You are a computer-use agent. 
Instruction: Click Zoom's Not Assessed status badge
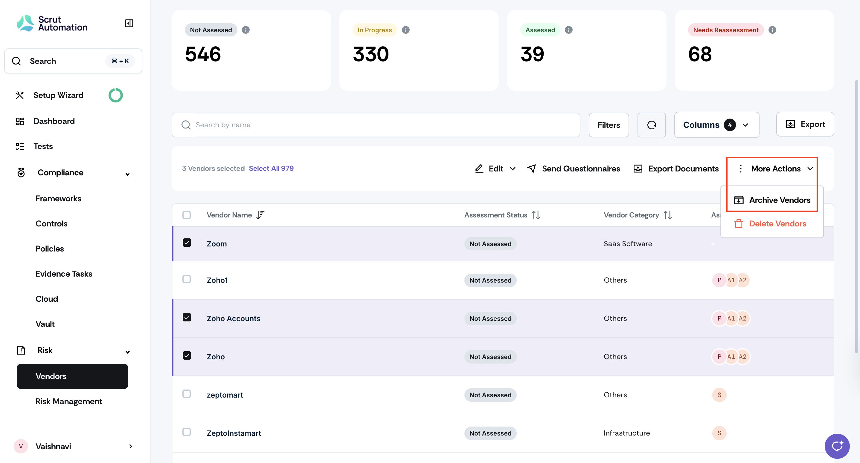pos(490,243)
